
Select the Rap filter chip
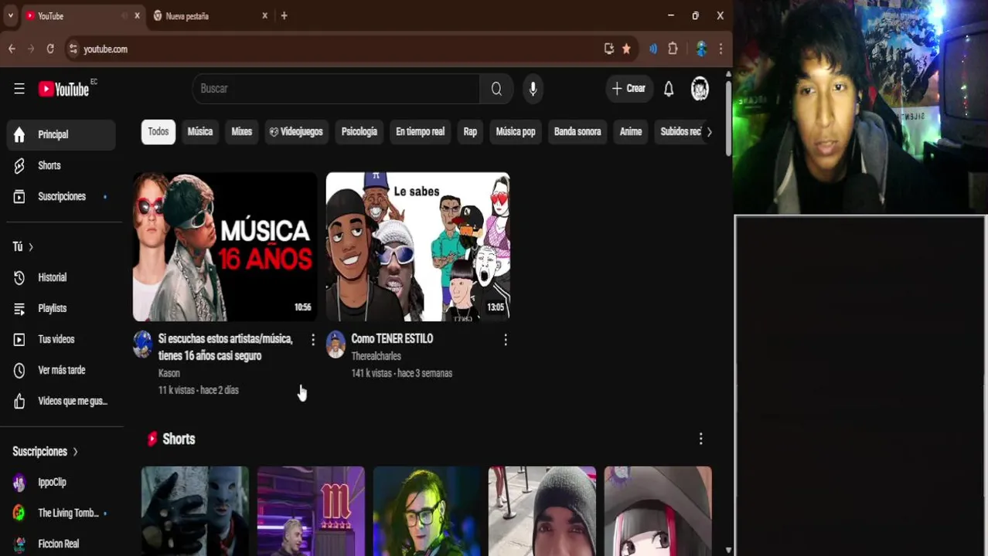click(470, 132)
